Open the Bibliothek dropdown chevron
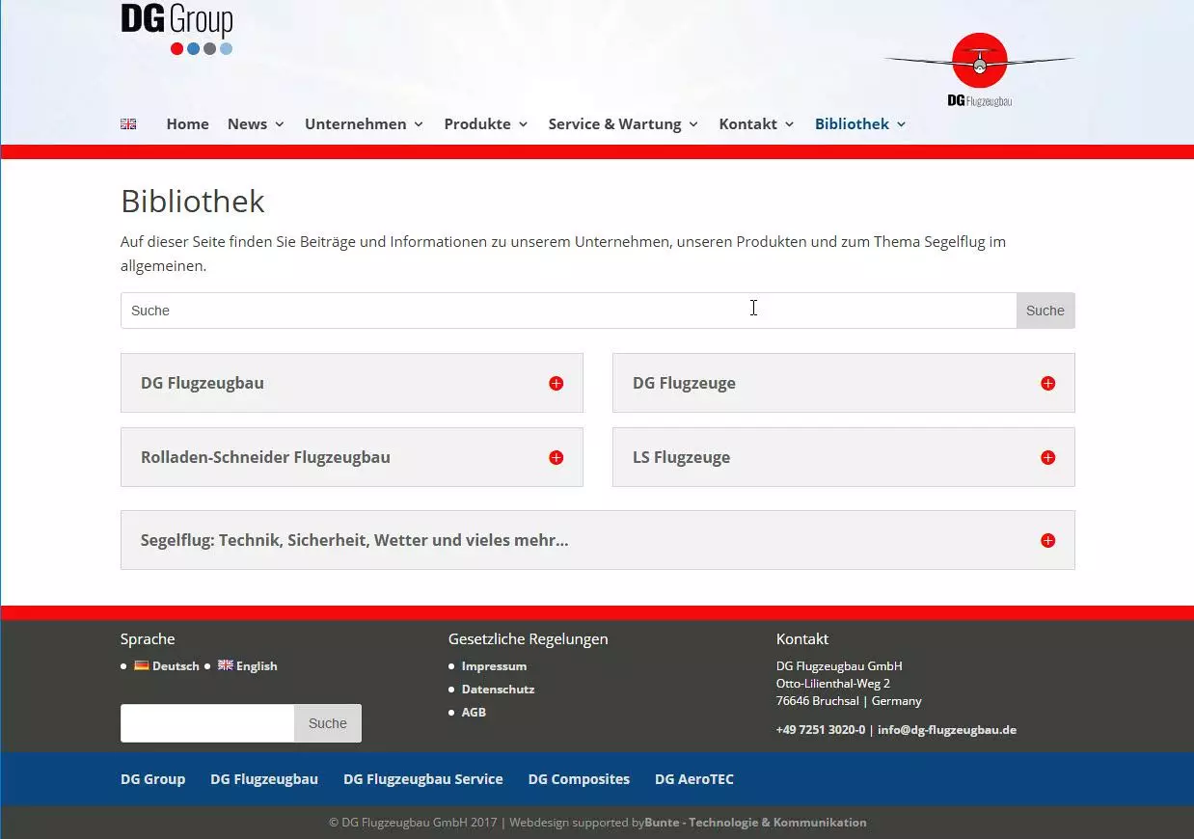 (901, 124)
